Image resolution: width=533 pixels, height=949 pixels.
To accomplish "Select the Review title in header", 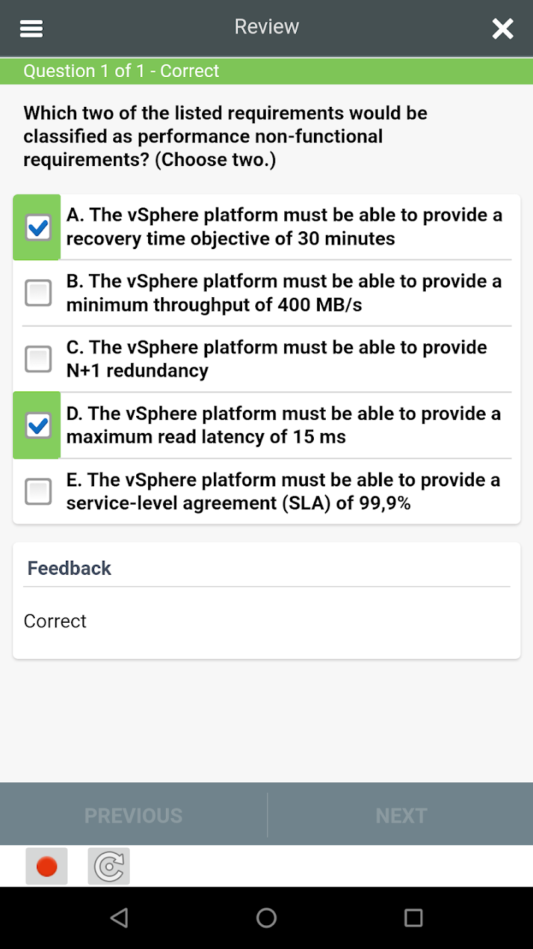I will pos(266,27).
